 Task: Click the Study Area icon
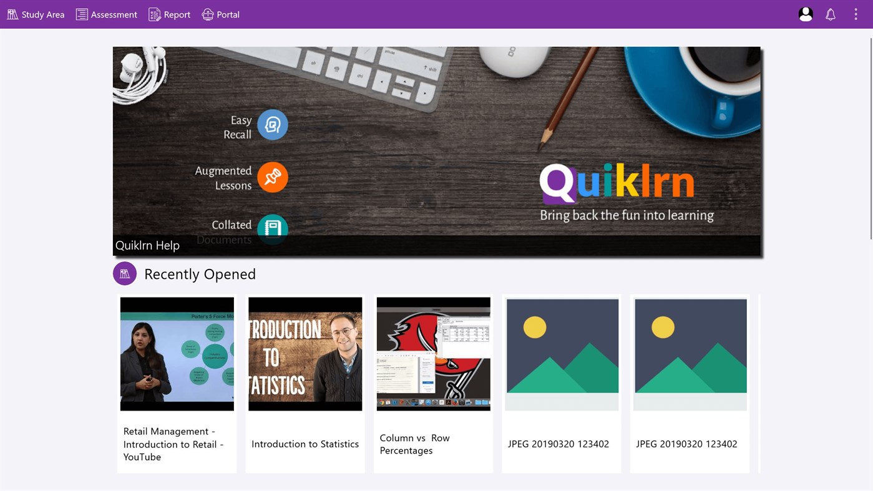point(12,14)
